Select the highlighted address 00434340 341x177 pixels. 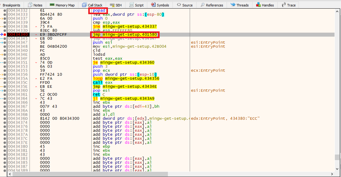[x=18, y=34]
